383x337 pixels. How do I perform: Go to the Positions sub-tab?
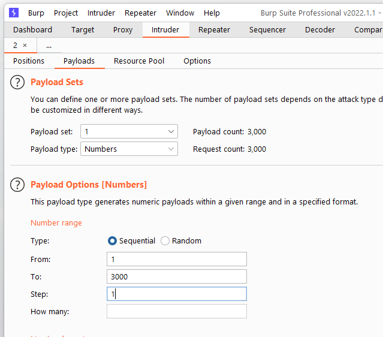(x=29, y=61)
